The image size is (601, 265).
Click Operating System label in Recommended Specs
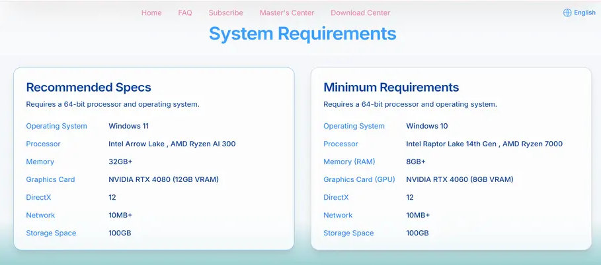pyautogui.click(x=56, y=126)
